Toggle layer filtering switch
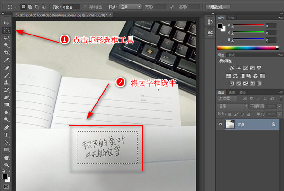 click(281, 98)
